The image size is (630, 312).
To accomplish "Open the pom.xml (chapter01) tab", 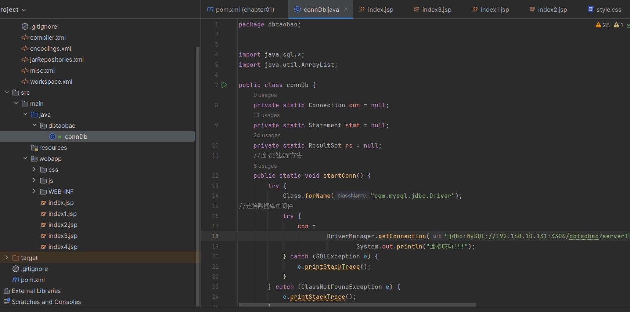I will tap(240, 10).
